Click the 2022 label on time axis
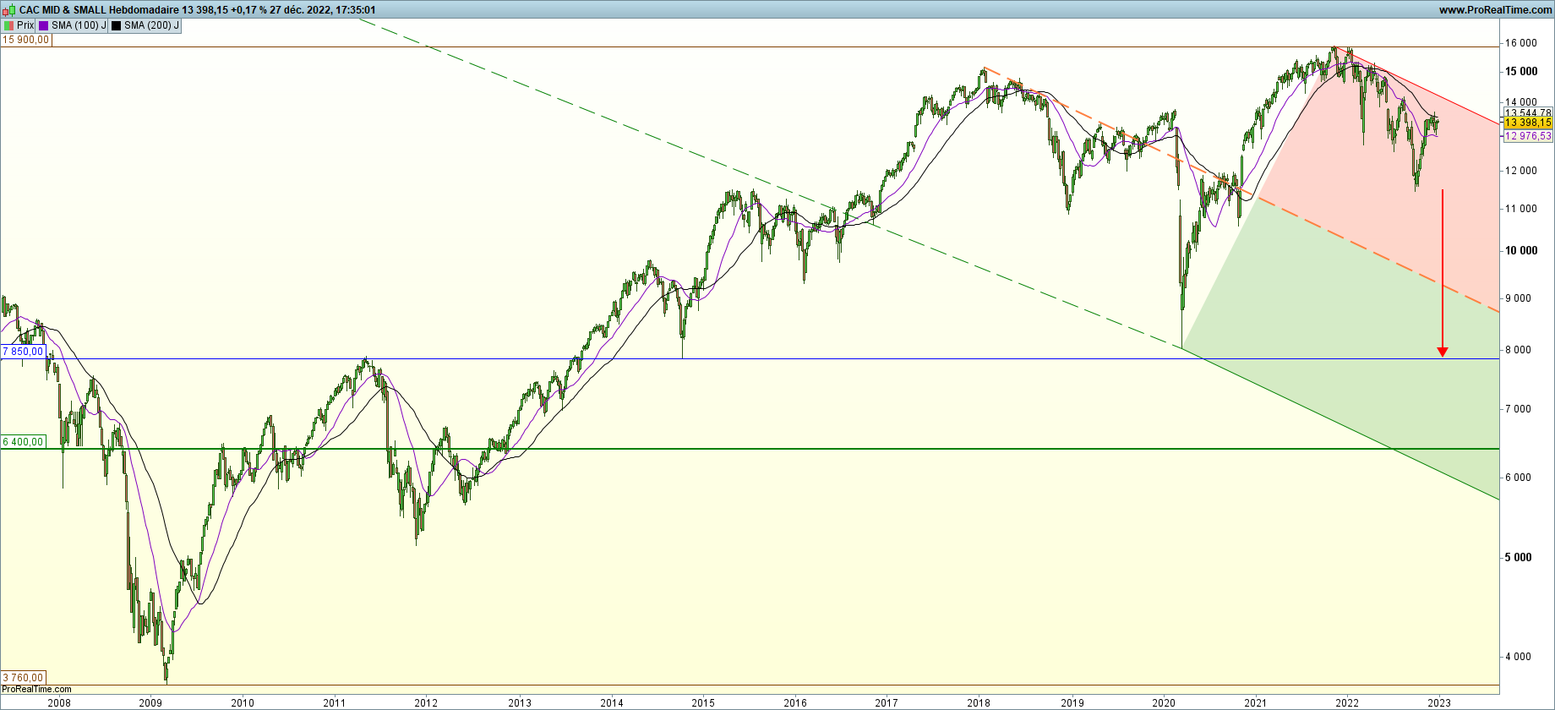 [x=1347, y=702]
